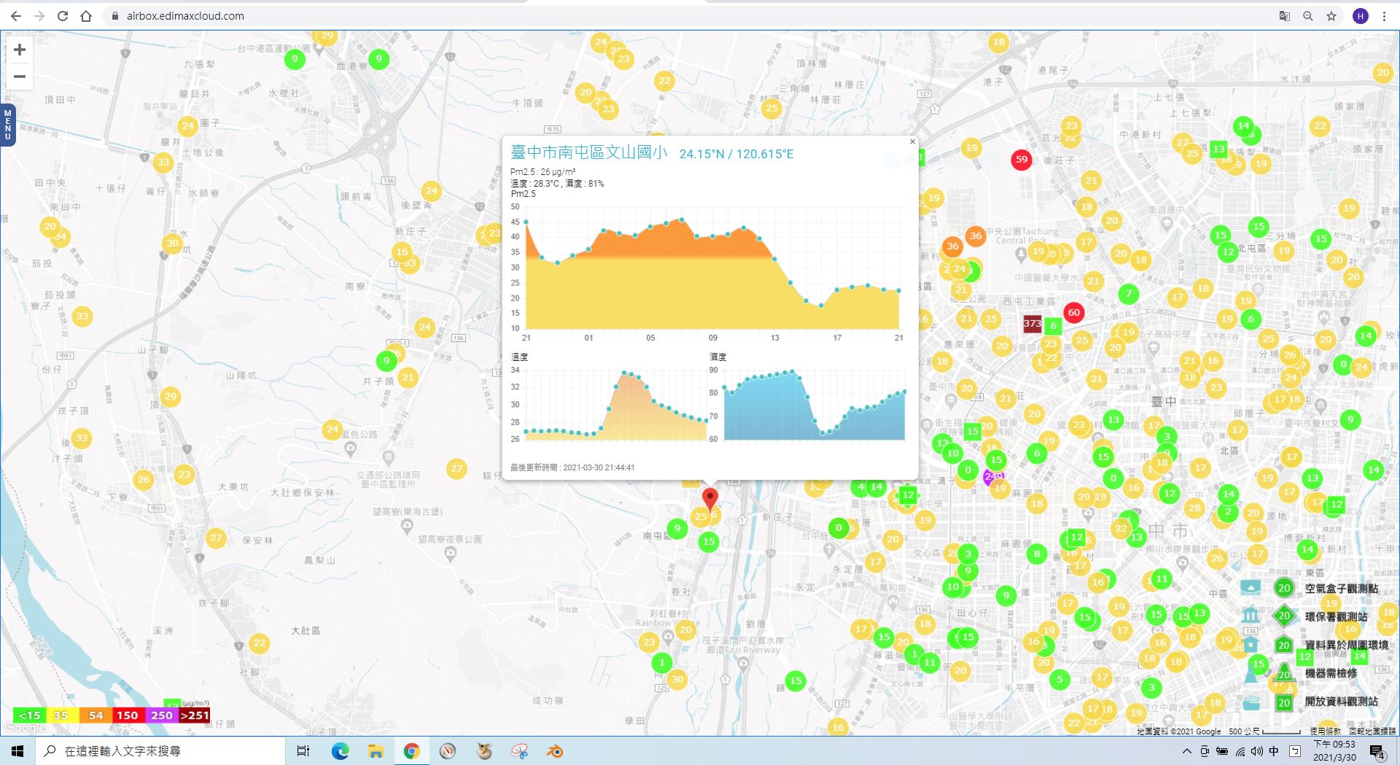Click the 最後更新時間 timestamp text
Viewport: 1400px width, 765px height.
tap(572, 467)
